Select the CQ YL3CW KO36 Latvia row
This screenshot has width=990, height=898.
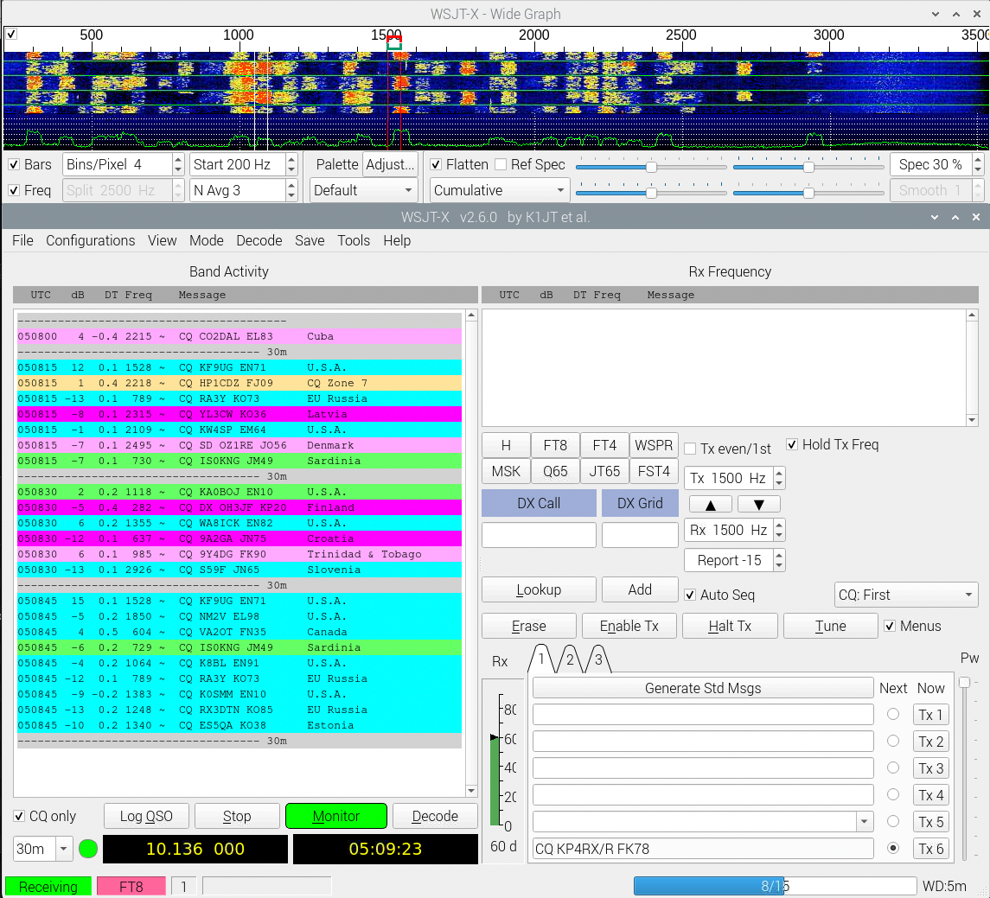click(240, 414)
